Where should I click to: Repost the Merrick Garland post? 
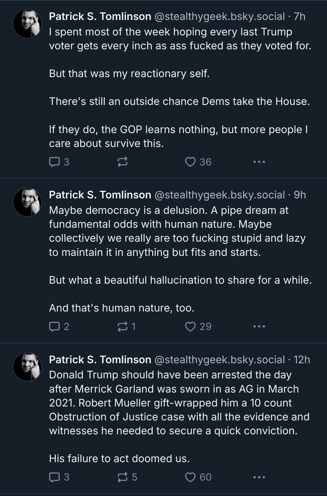122,477
